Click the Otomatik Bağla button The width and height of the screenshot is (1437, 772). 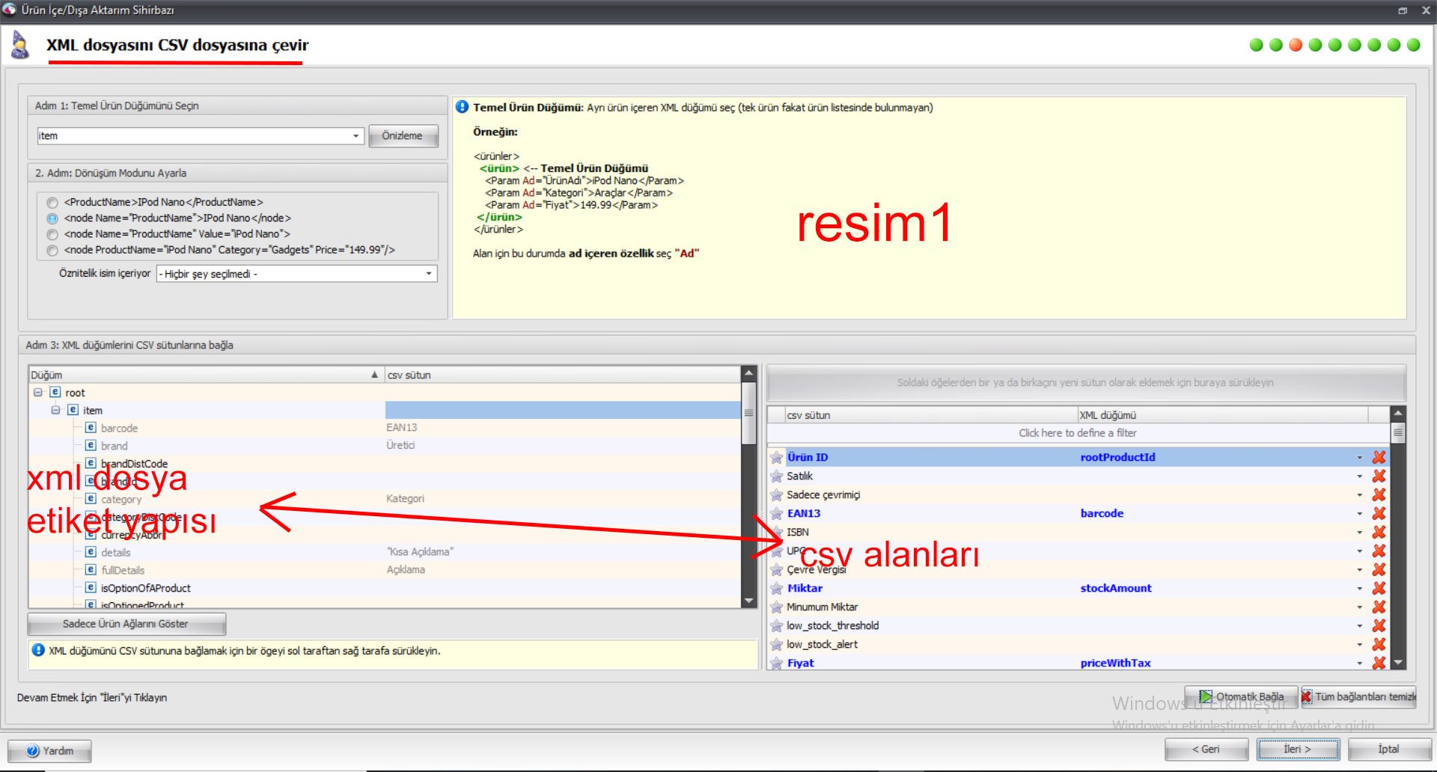pos(1241,696)
